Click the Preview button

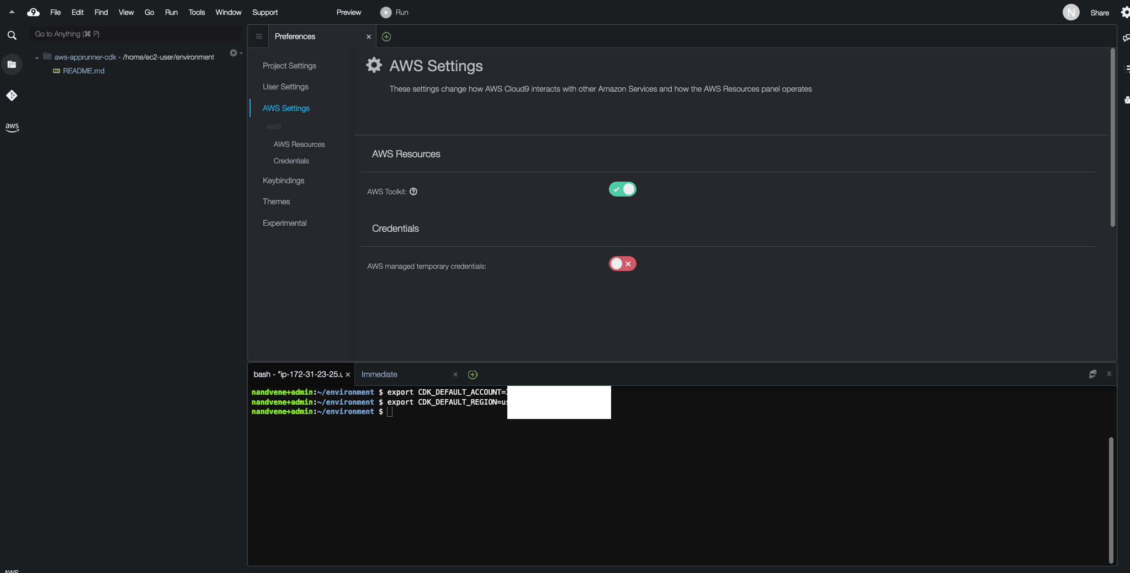[349, 12]
